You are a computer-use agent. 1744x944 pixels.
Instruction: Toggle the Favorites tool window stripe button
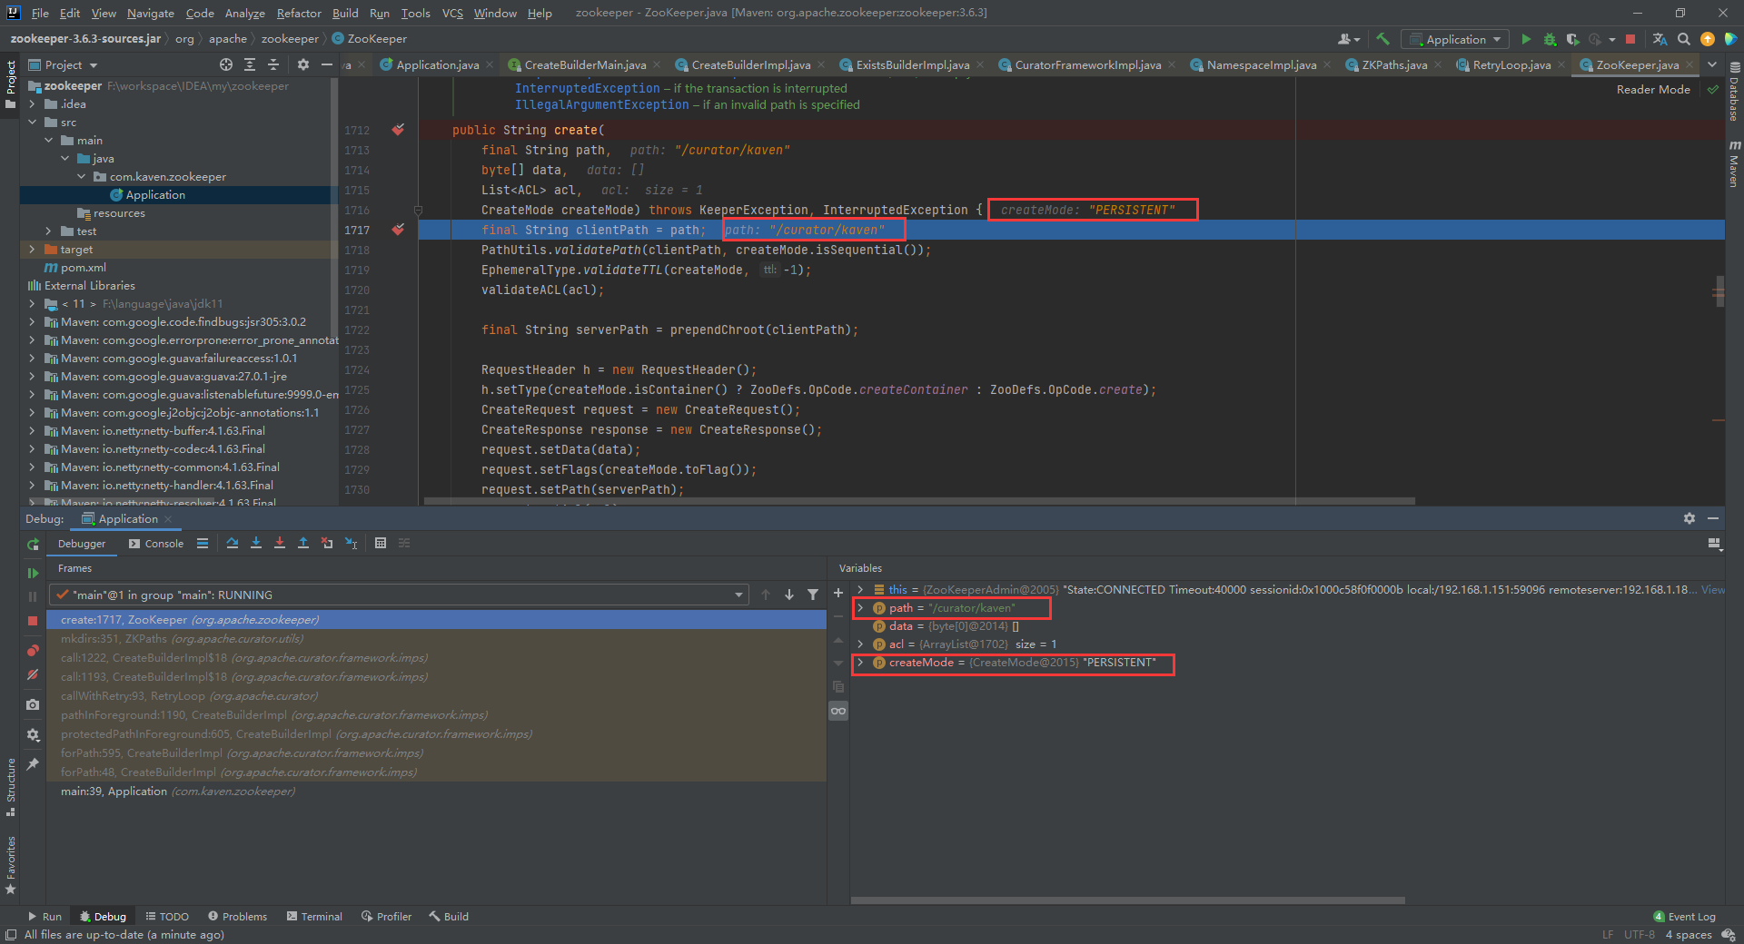click(10, 864)
